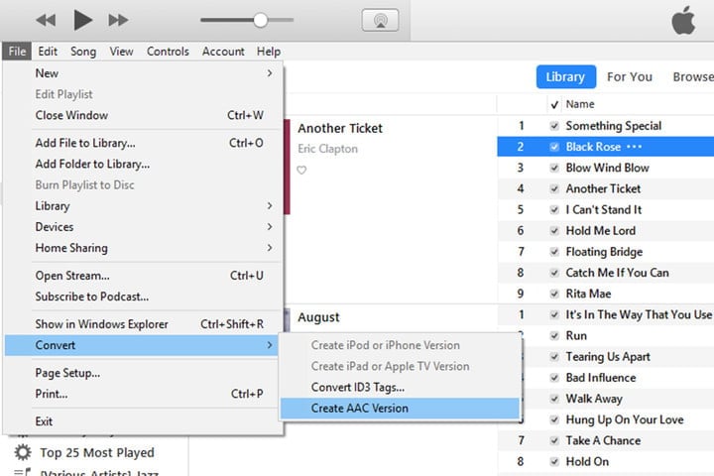This screenshot has height=476, width=714.
Task: Toggle the Rita Mae checkbox
Action: click(x=554, y=294)
